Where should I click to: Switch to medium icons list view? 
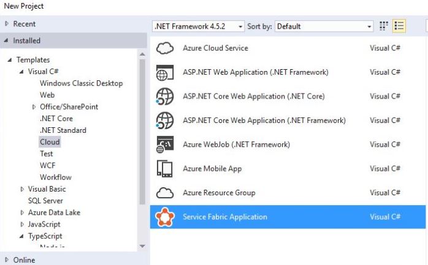(399, 26)
